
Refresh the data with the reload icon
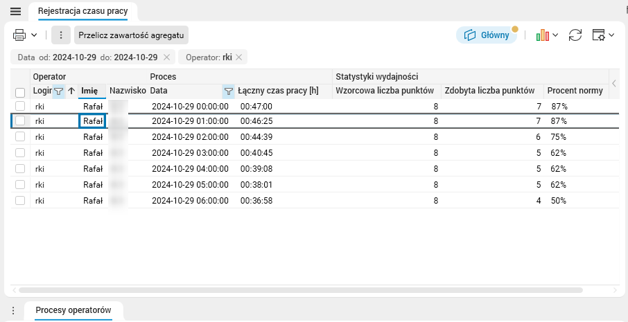click(575, 35)
